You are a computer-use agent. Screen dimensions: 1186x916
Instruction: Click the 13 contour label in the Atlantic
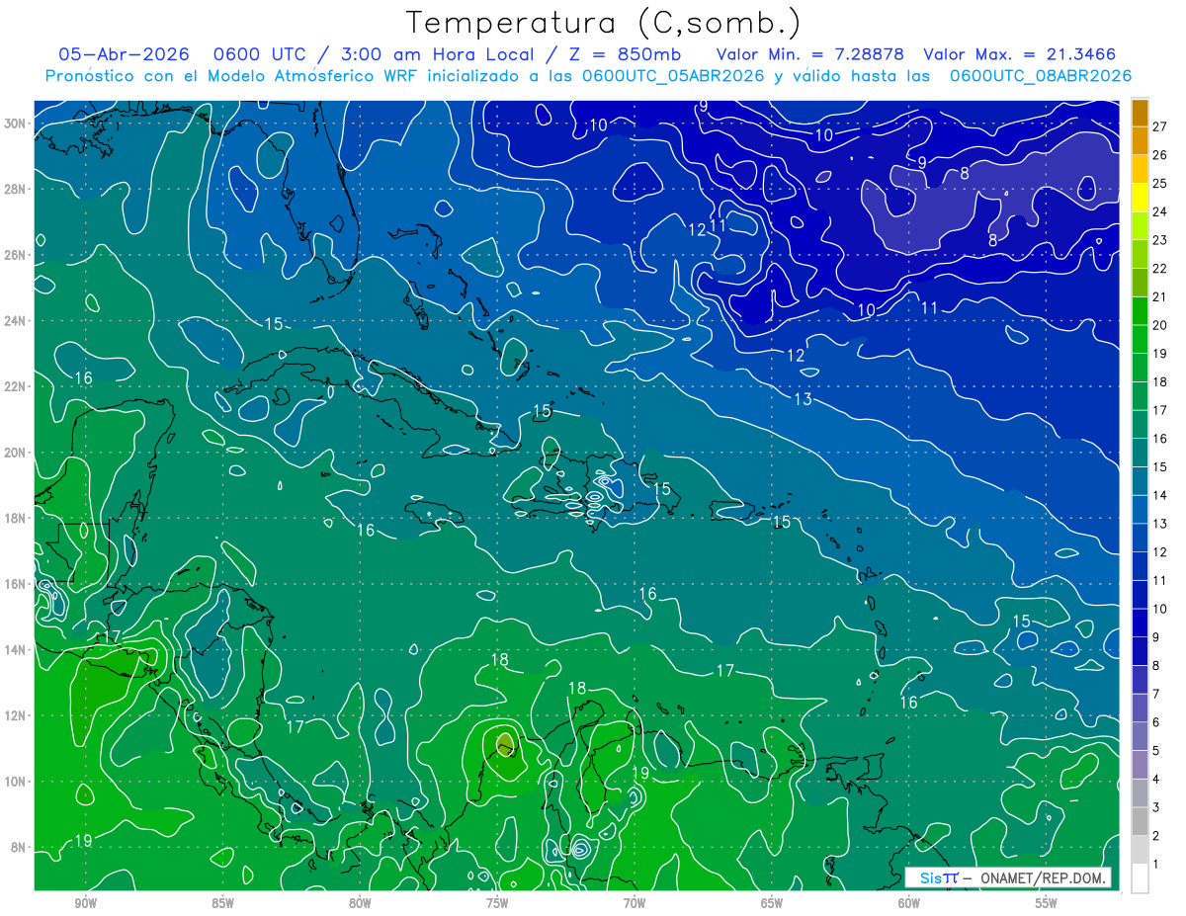pos(803,399)
